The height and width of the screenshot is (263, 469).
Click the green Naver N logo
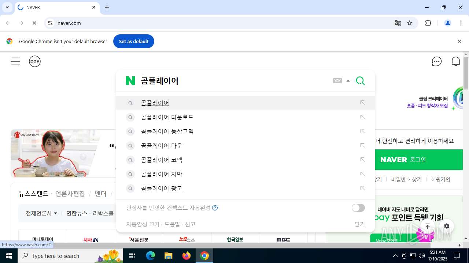click(x=130, y=81)
